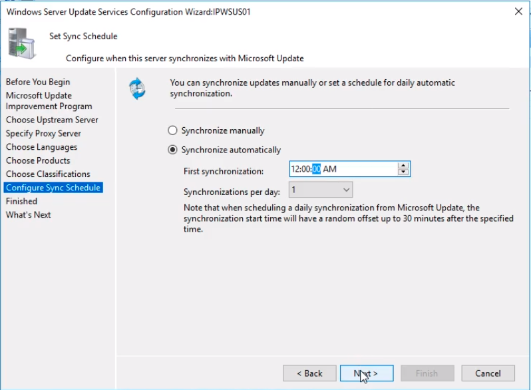The width and height of the screenshot is (531, 390).
Task: Increase time with the spinner up arrow
Action: (x=403, y=165)
